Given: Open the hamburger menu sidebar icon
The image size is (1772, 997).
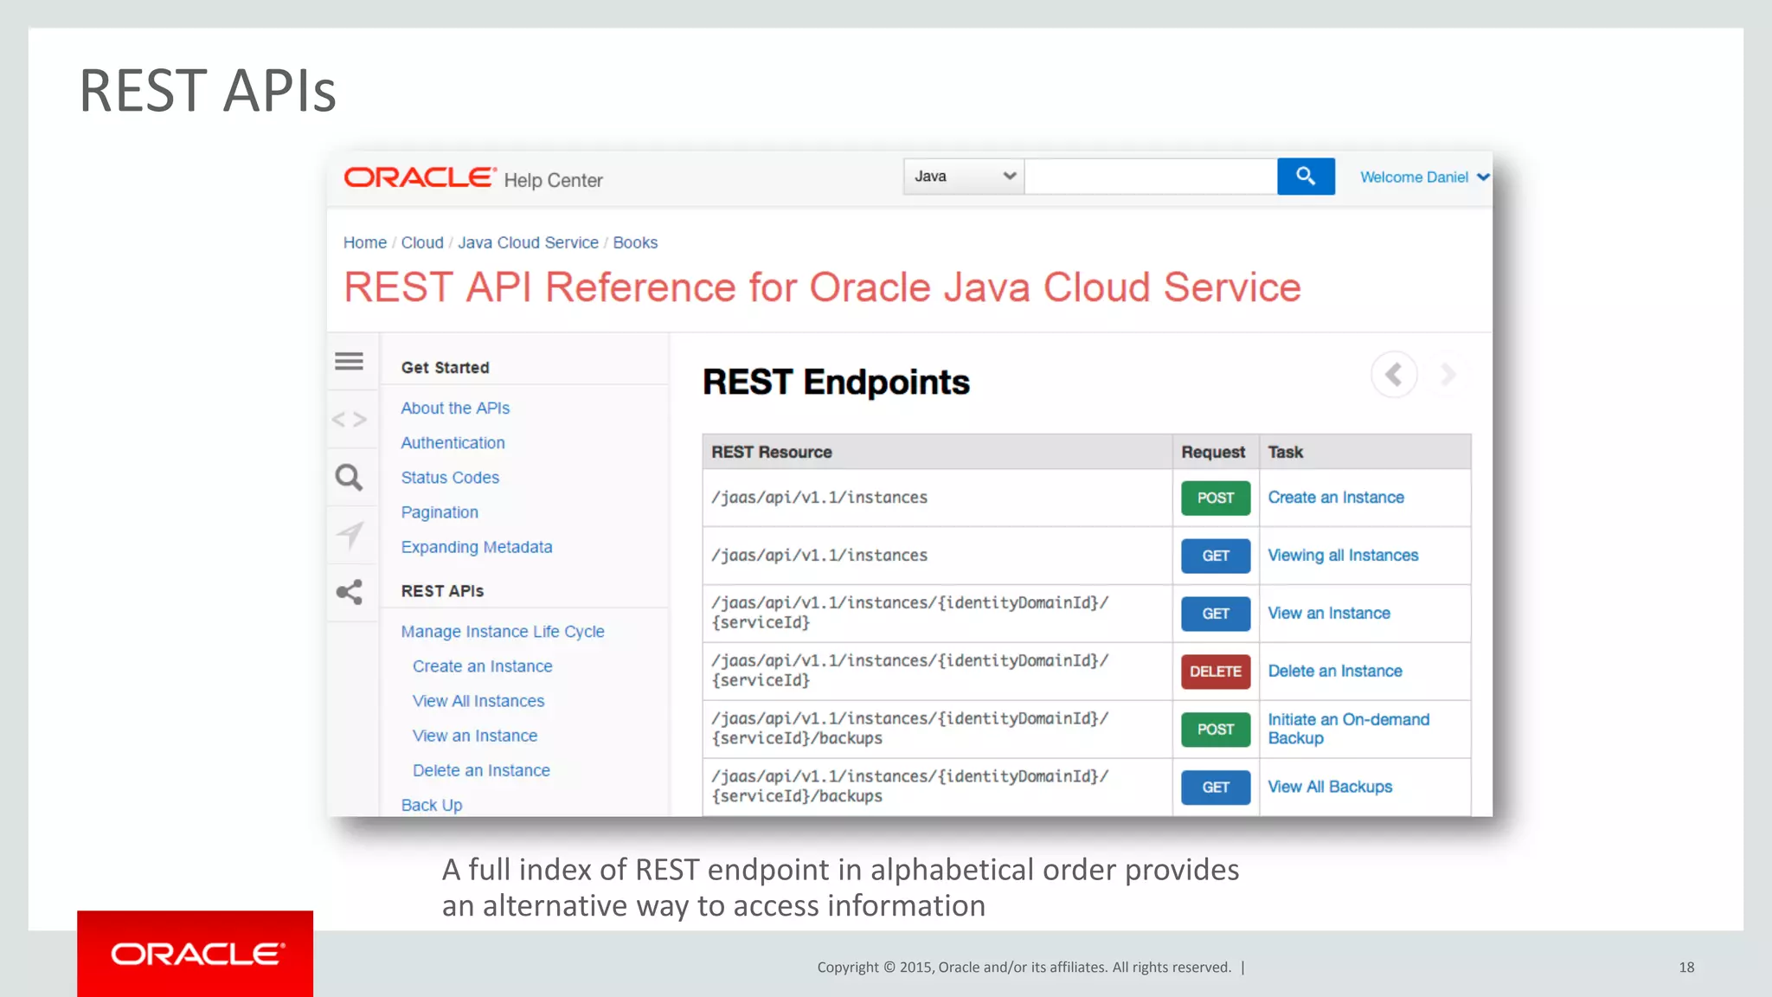Looking at the screenshot, I should click(350, 362).
